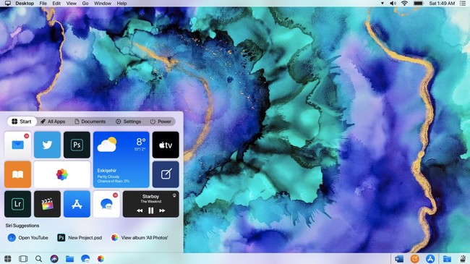470x264 pixels.
Task: Click the Desktop app menu
Action: 25,4
